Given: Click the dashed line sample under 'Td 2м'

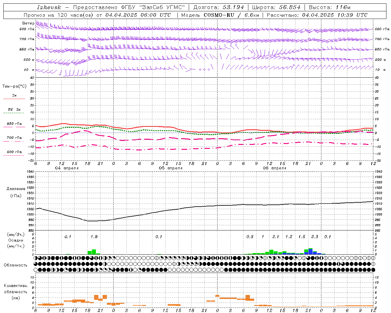Looking at the screenshot, I should click(x=14, y=113).
